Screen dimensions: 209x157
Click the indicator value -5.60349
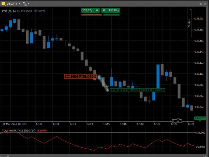41,131
